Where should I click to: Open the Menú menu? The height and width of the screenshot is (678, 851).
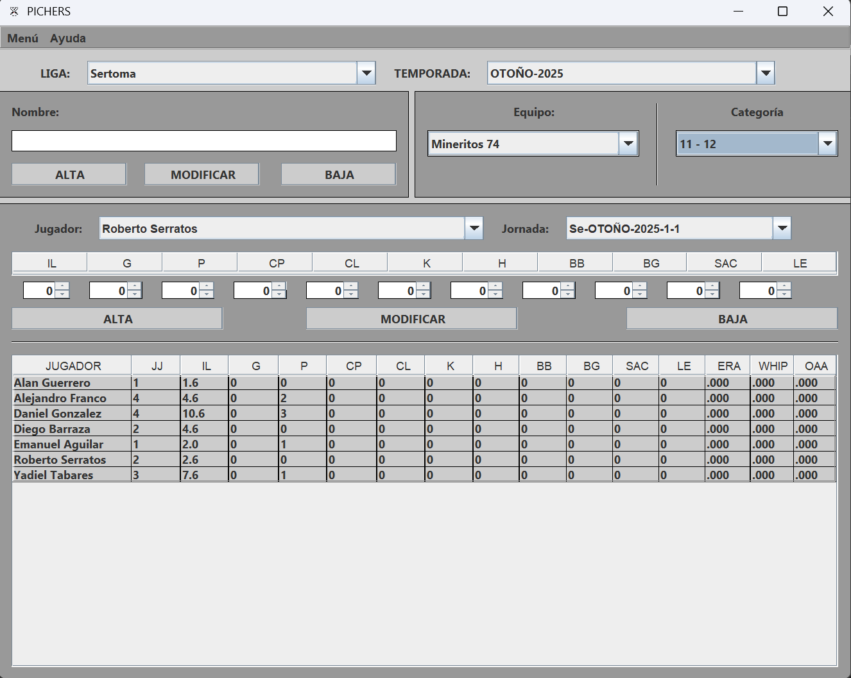[x=22, y=38]
